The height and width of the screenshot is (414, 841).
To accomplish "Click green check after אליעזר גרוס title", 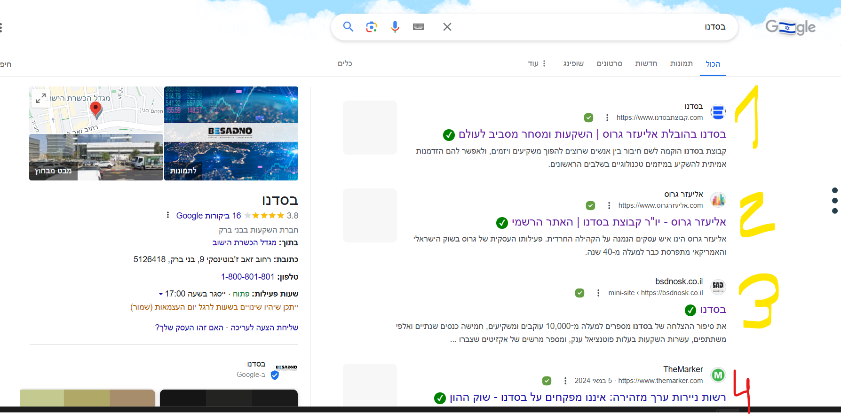I will (x=502, y=223).
